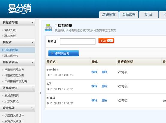This screenshot has width=166, height=123.
Task: Click the 操作 column header
Action: (x=95, y=62)
